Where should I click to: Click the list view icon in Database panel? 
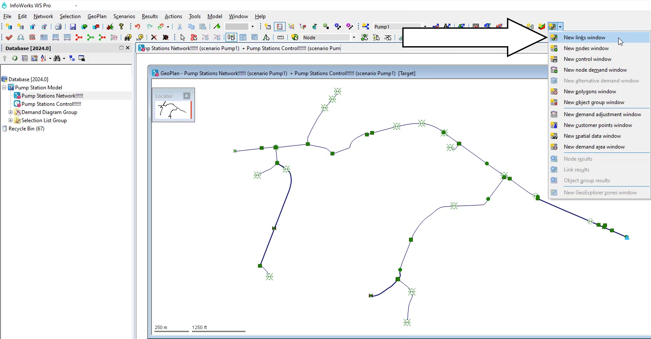(x=25, y=58)
